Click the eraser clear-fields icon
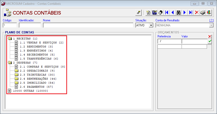 (160, 13)
